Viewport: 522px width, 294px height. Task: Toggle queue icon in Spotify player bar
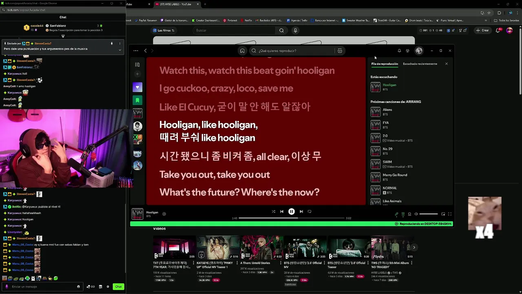(403, 214)
